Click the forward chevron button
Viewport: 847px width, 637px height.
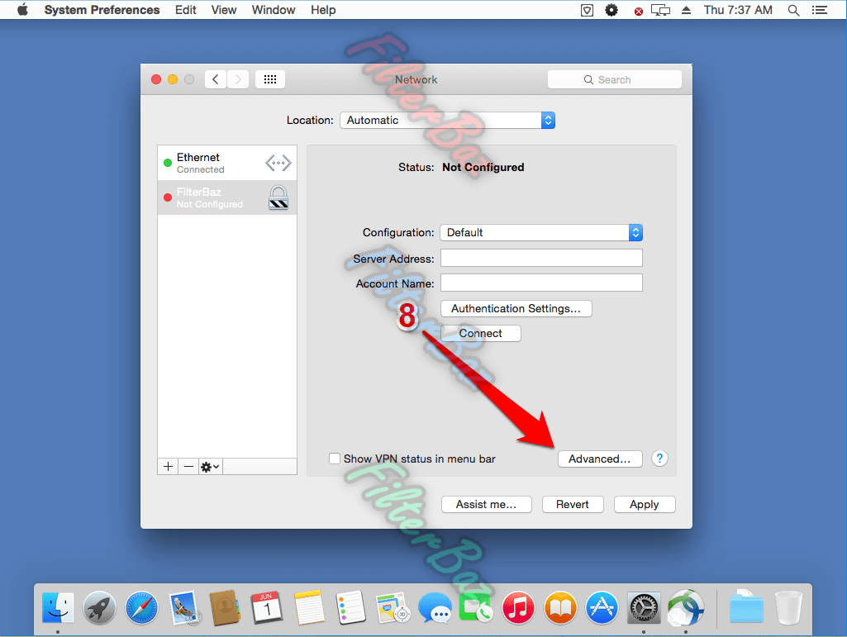pos(238,79)
